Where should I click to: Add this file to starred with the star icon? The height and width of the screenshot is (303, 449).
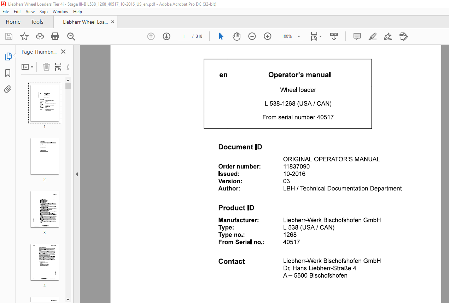click(24, 36)
